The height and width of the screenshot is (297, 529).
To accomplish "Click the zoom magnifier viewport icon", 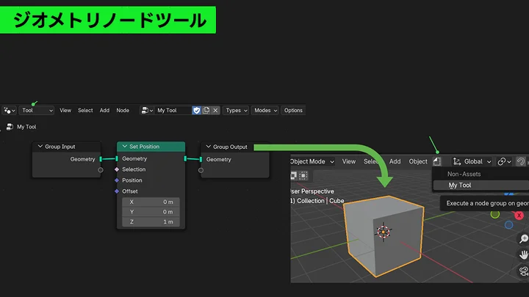I will point(523,239).
